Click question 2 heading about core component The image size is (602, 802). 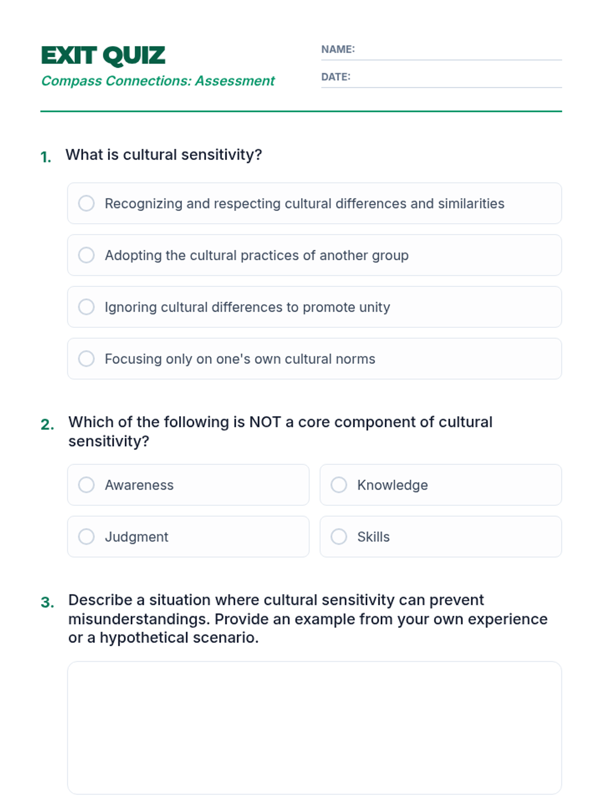pyautogui.click(x=280, y=432)
